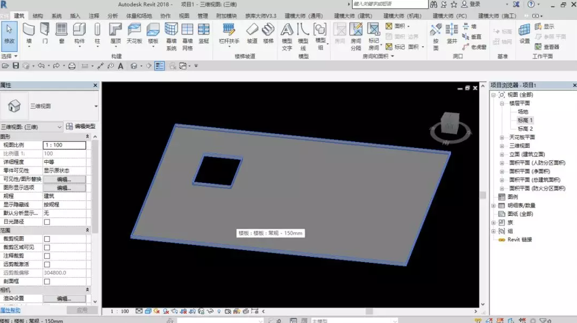The height and width of the screenshot is (323, 577).
Task: Open the Structure (结构) ribbon tab
Action: pyautogui.click(x=38, y=16)
